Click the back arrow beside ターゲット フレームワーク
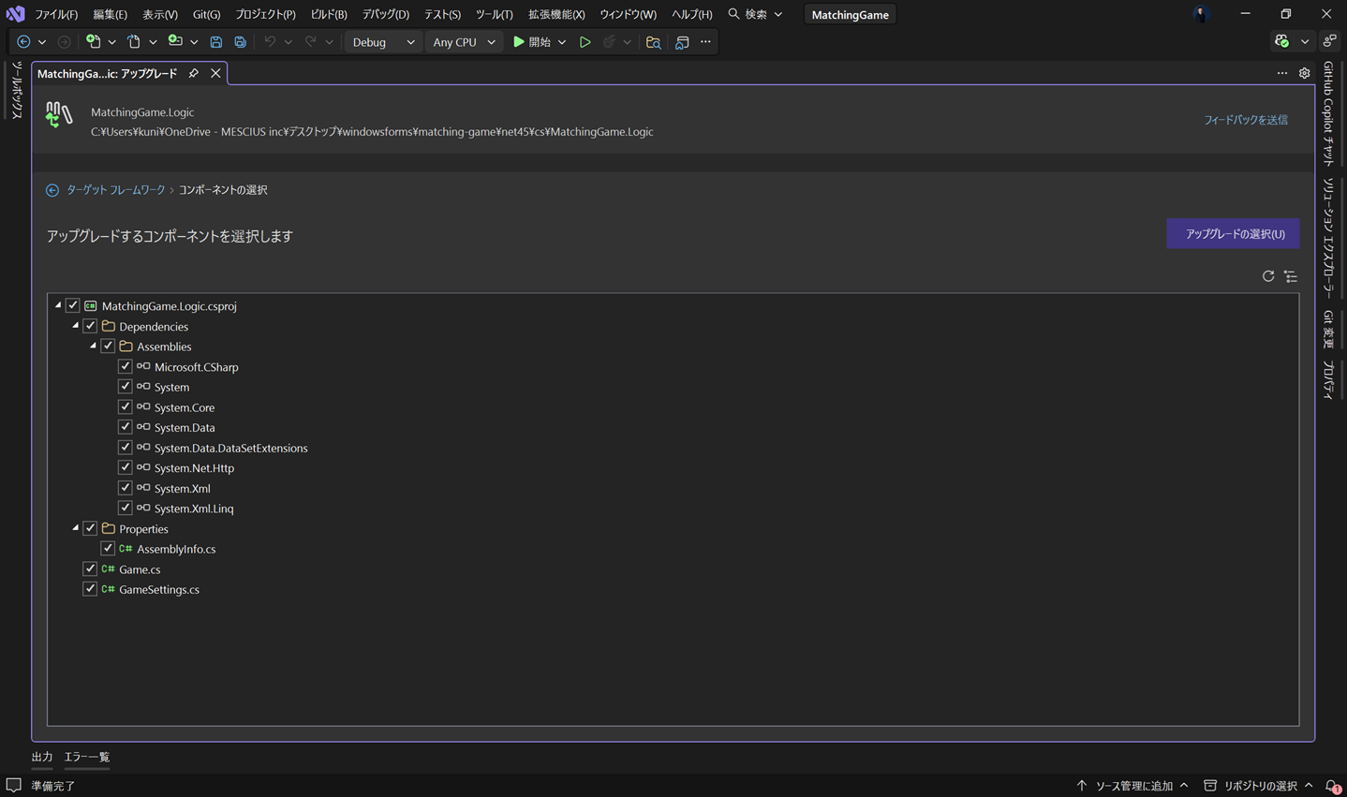The height and width of the screenshot is (797, 1347). [x=52, y=190]
